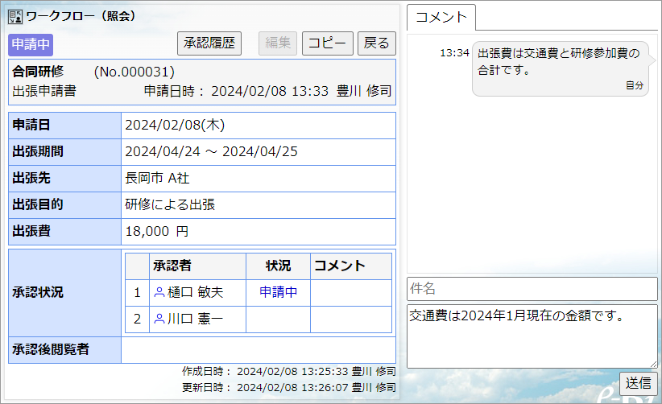Click the 状況 column header
Screen dimensions: 662x404
click(x=278, y=266)
